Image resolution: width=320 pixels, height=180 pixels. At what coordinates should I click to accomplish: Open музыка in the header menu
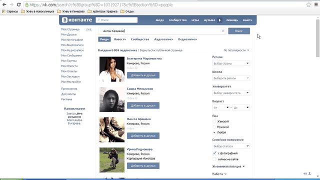click(209, 20)
